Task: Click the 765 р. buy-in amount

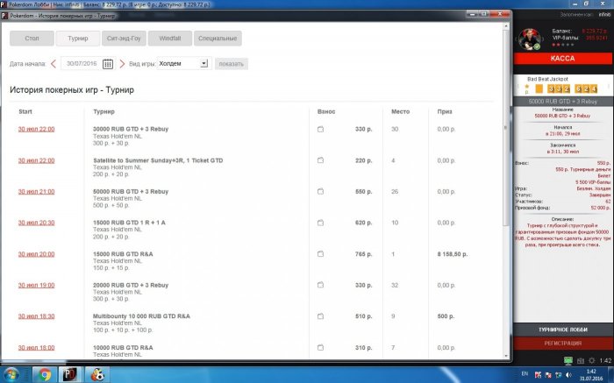Action: (x=363, y=254)
